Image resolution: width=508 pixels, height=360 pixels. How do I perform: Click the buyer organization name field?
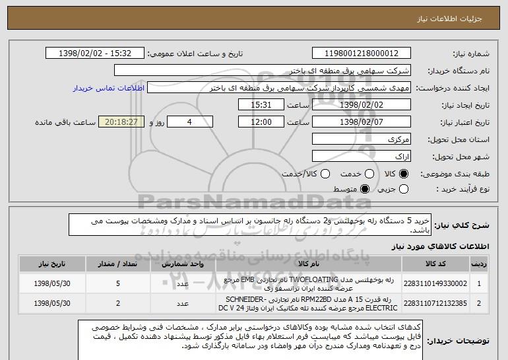pyautogui.click(x=263, y=71)
